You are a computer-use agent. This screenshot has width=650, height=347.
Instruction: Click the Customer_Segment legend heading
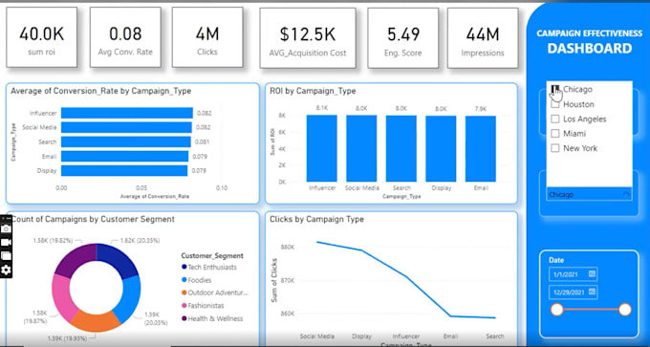(212, 255)
